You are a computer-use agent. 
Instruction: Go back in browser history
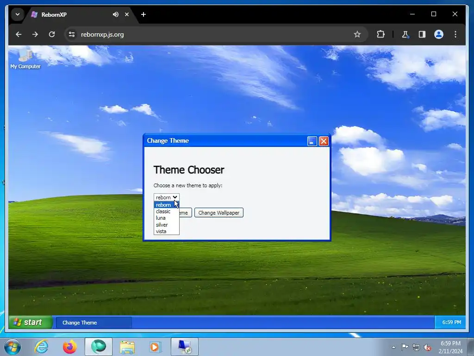click(19, 34)
